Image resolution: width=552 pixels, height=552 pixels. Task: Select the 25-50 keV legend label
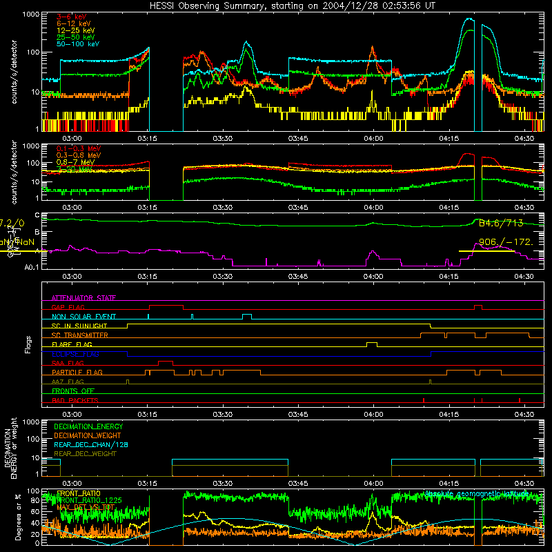[x=76, y=37]
